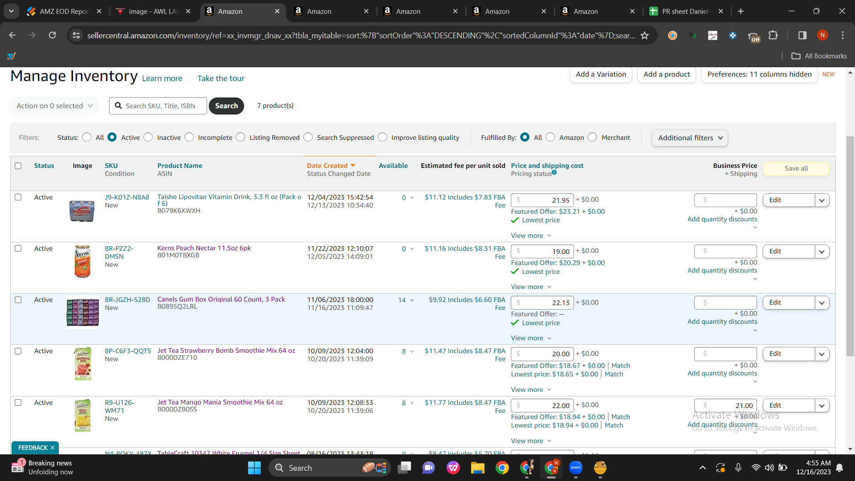
Task: Click the pricing status info icon
Action: (x=554, y=172)
